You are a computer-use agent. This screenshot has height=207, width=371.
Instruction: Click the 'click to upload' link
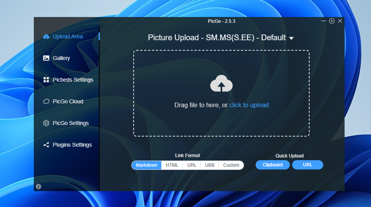click(x=249, y=105)
